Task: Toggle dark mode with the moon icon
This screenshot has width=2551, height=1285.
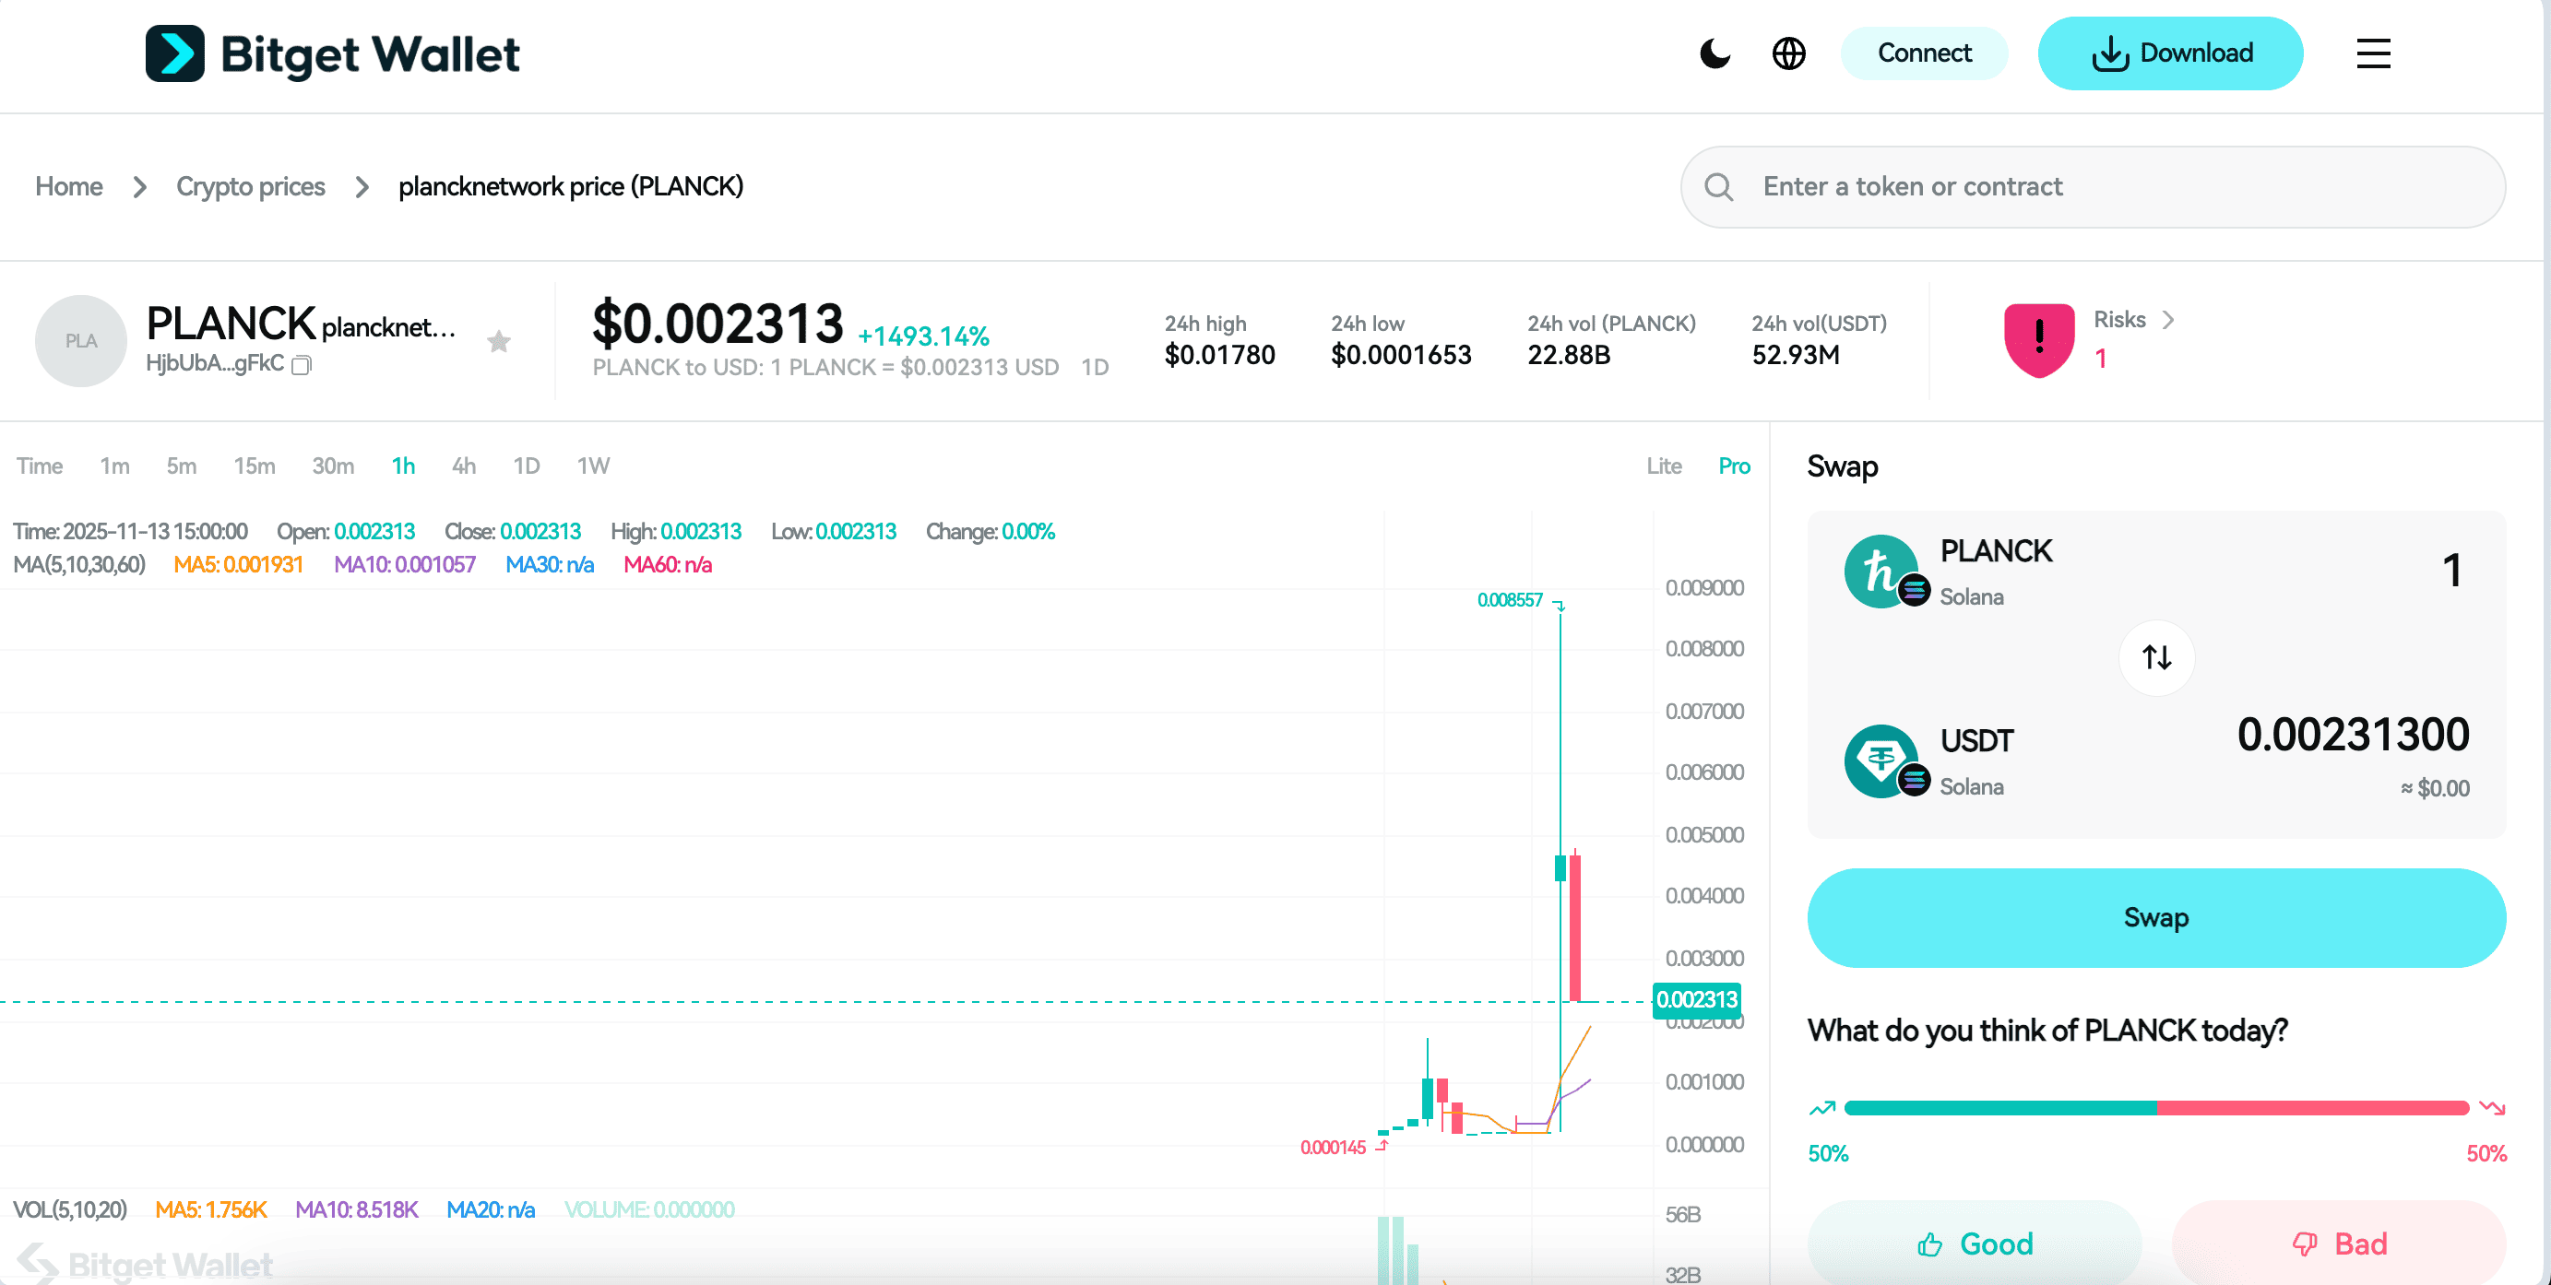Action: 1715,54
